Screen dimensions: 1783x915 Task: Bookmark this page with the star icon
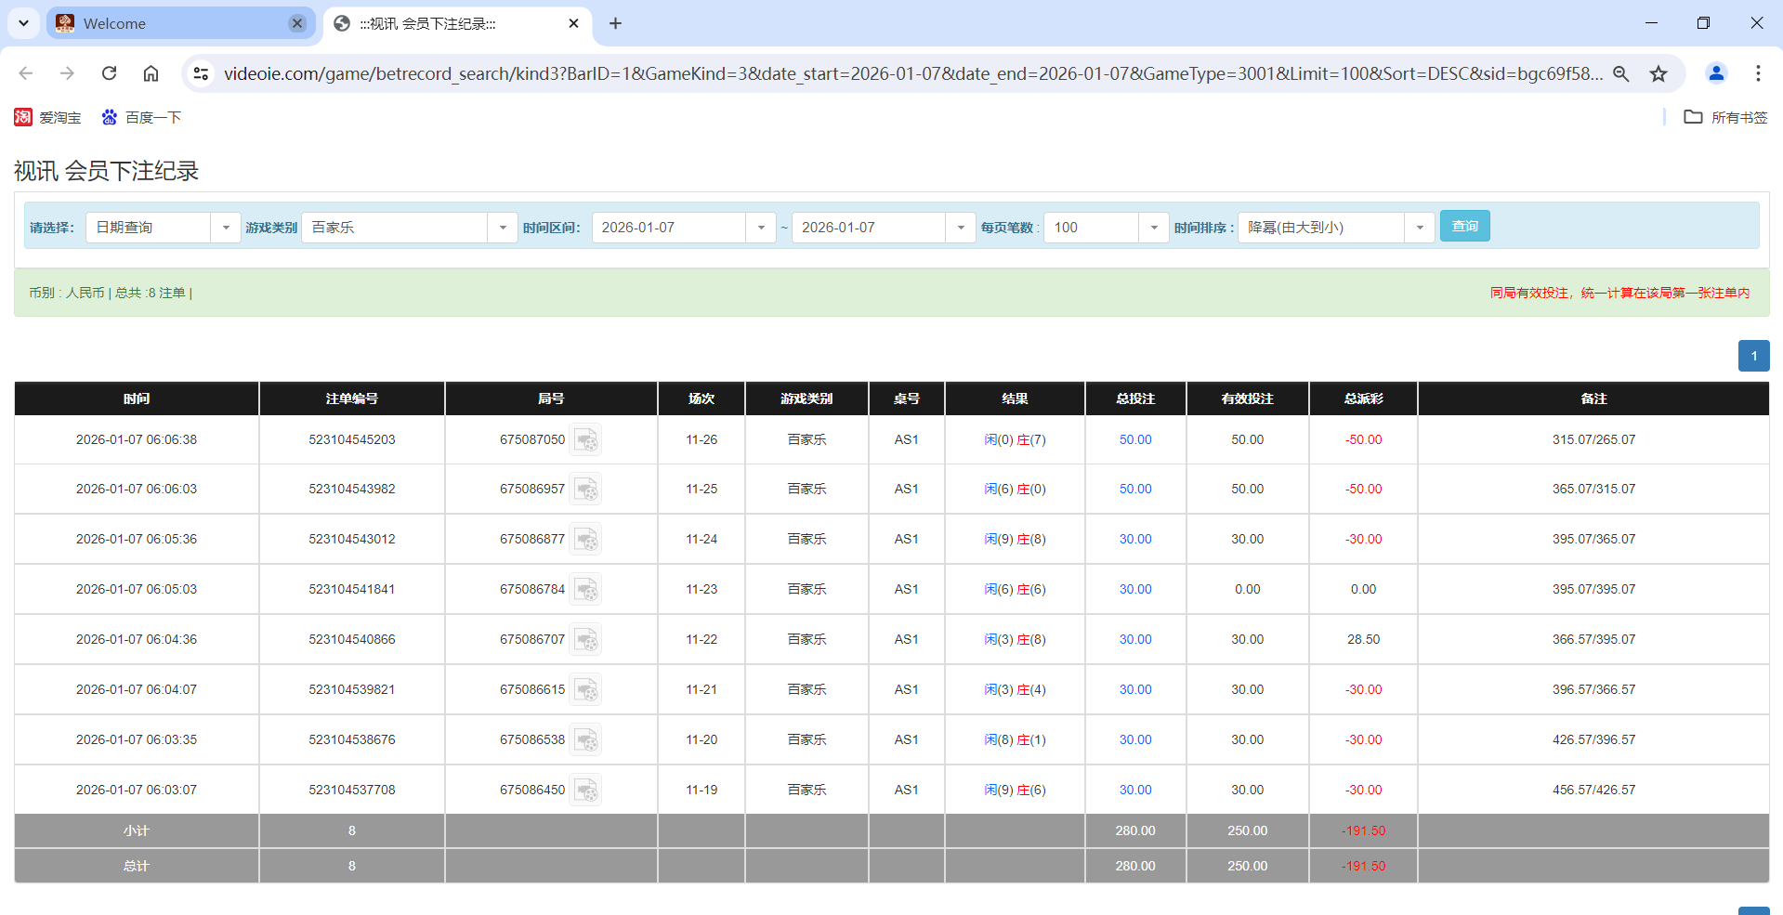tap(1658, 73)
